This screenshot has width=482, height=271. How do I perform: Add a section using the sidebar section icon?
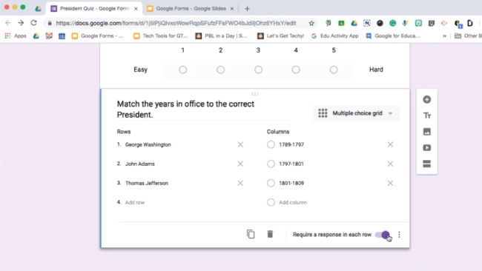426,164
